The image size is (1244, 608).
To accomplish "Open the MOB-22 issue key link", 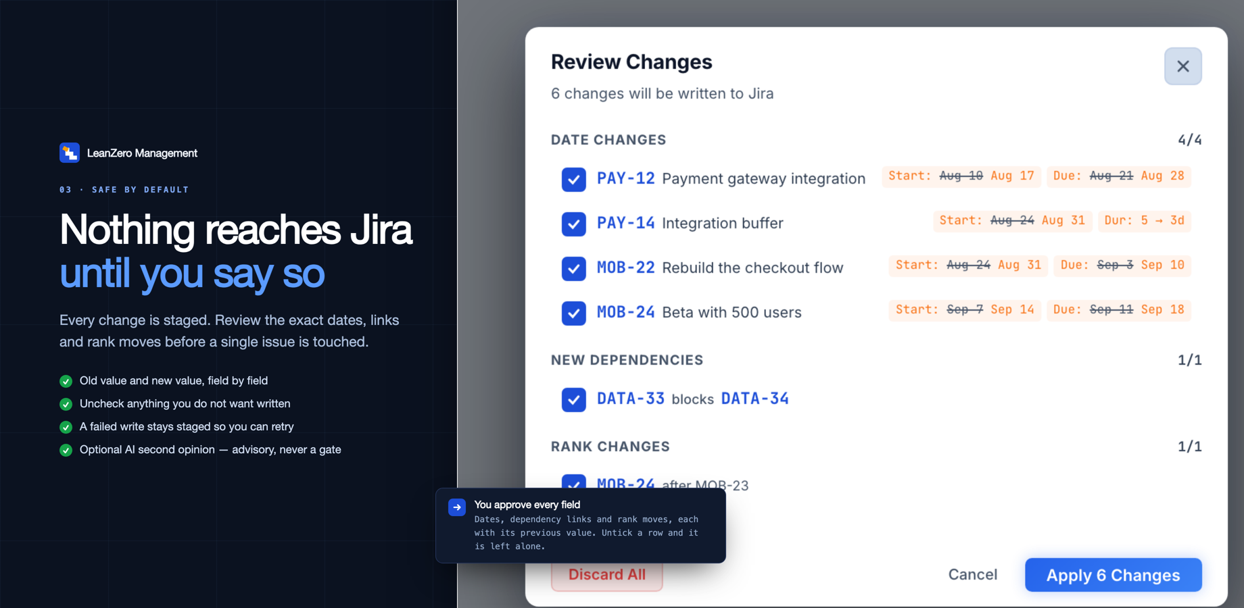I will click(x=625, y=268).
